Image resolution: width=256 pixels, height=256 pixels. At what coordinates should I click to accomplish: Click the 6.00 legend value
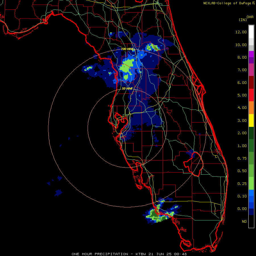tap(242, 82)
